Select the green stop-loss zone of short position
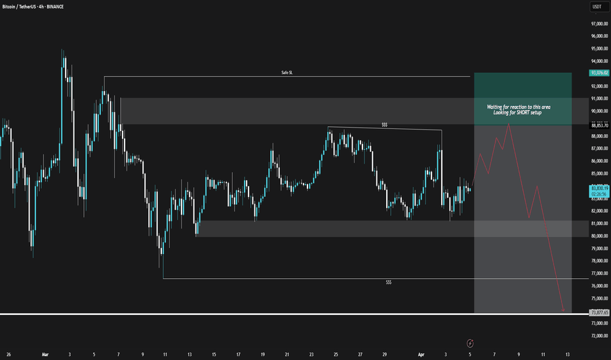This screenshot has width=611, height=360. tap(523, 99)
